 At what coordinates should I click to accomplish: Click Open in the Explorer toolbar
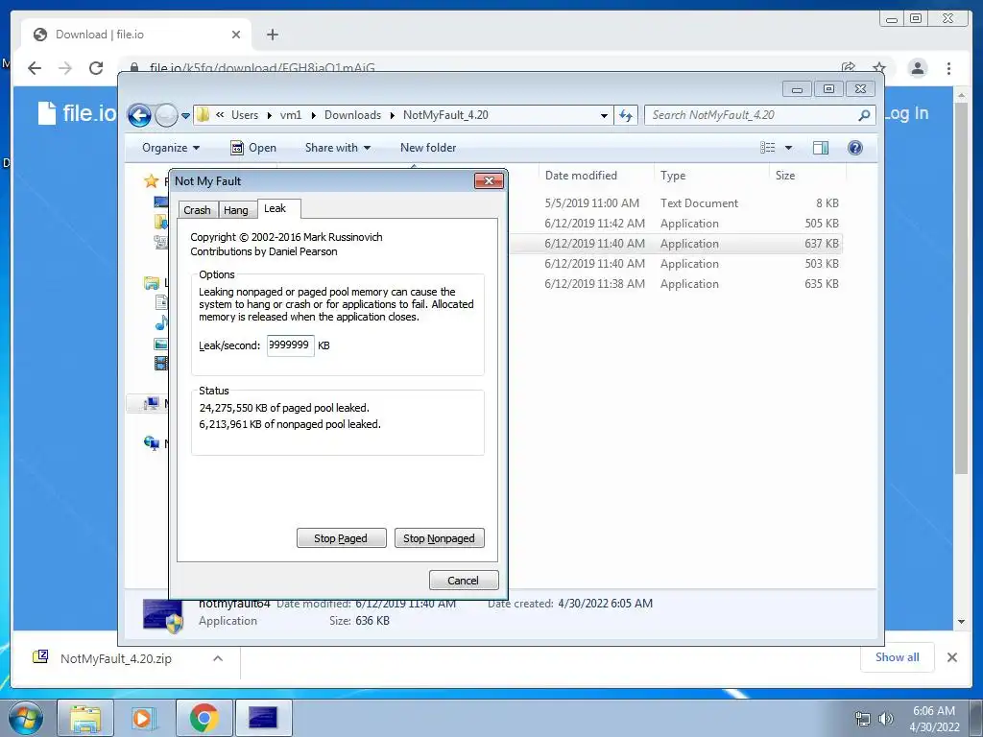[x=253, y=148]
